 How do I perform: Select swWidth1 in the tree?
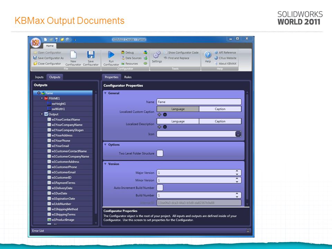pos(58,109)
